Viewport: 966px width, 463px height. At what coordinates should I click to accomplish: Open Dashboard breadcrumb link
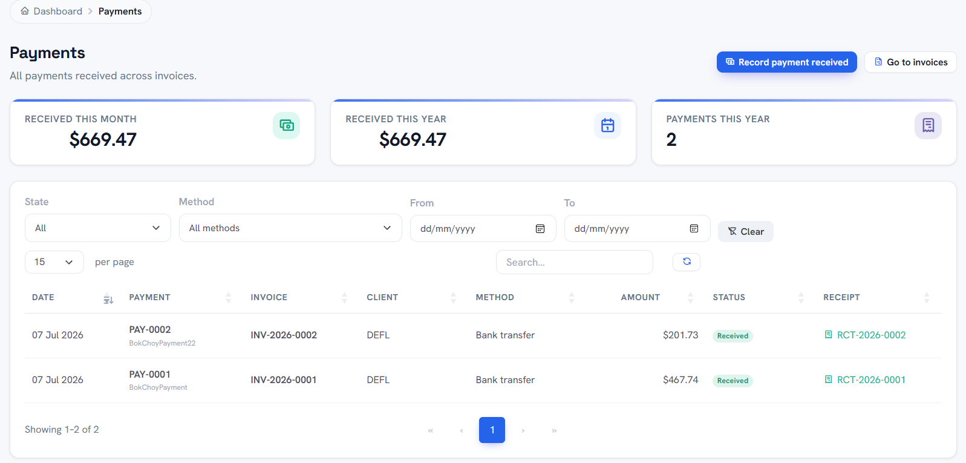tap(57, 11)
